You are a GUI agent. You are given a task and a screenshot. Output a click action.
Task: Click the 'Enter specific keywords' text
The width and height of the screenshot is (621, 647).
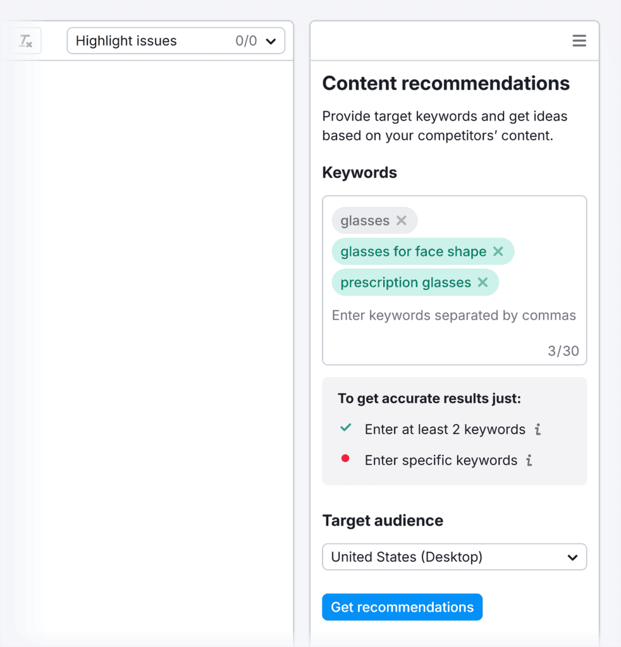(x=441, y=461)
